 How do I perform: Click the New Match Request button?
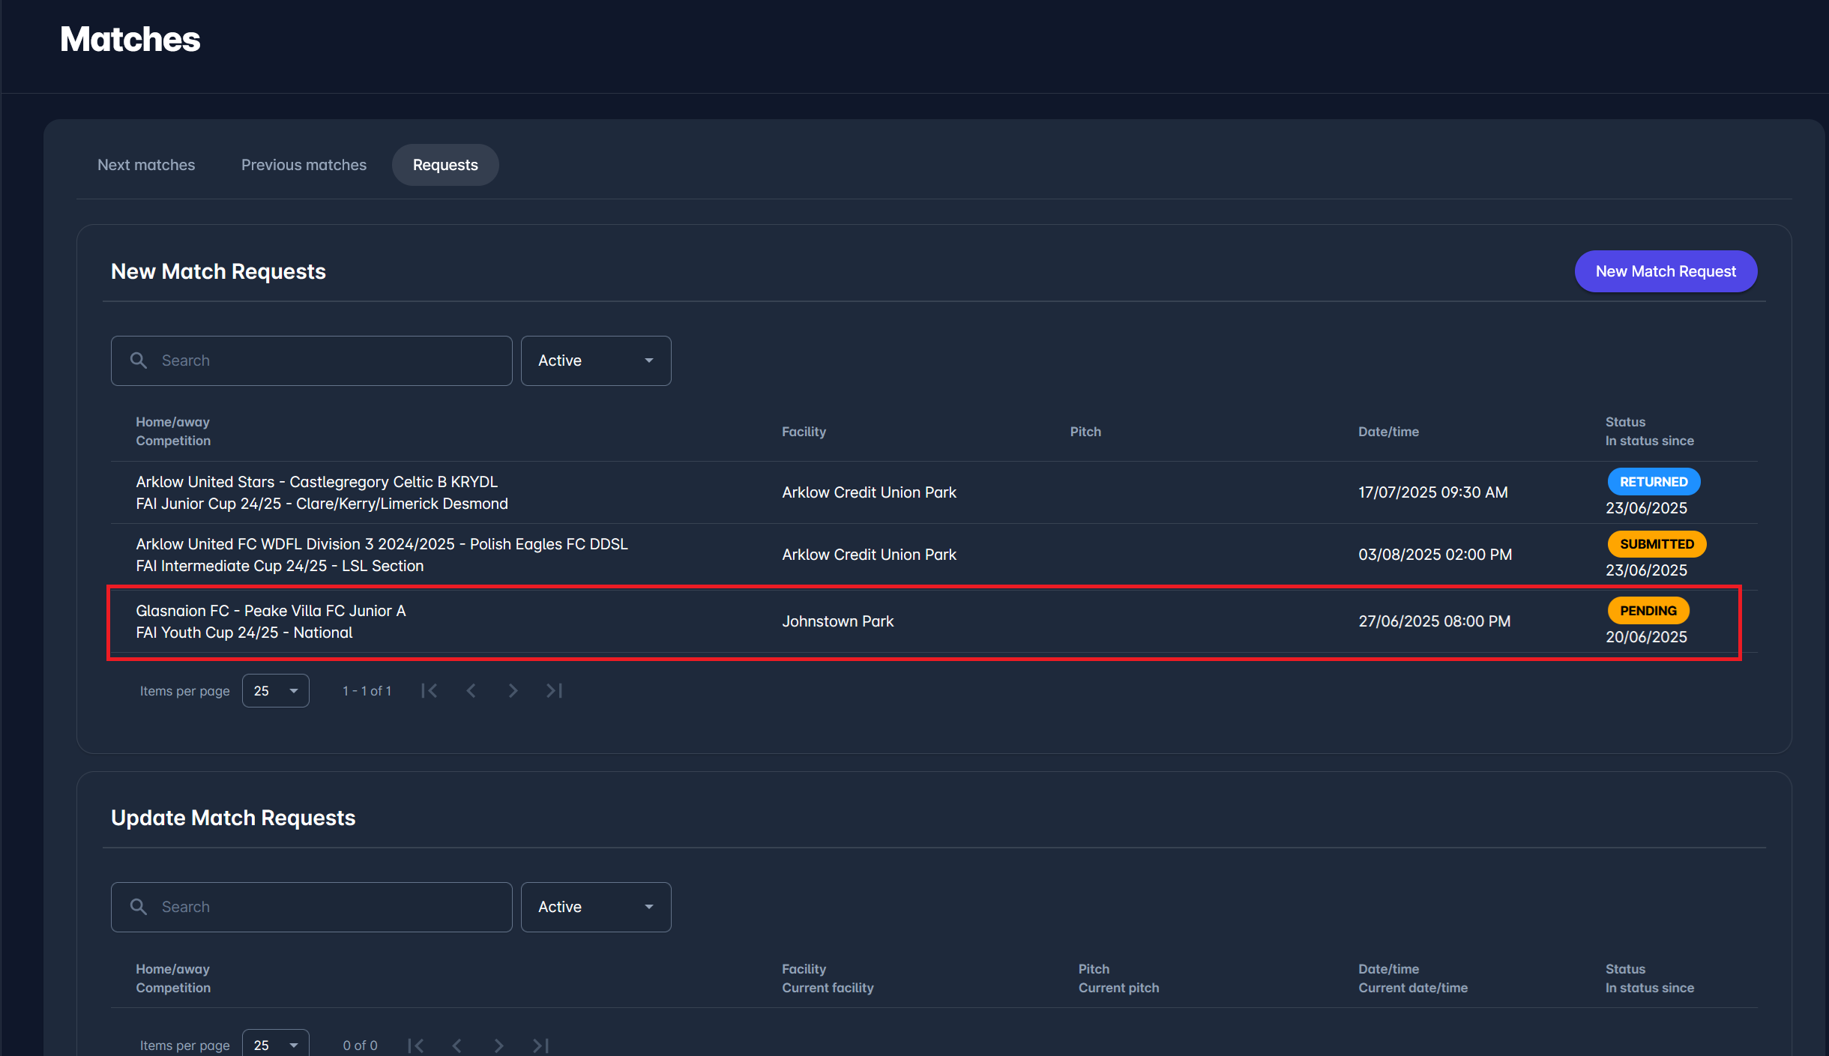click(x=1665, y=271)
